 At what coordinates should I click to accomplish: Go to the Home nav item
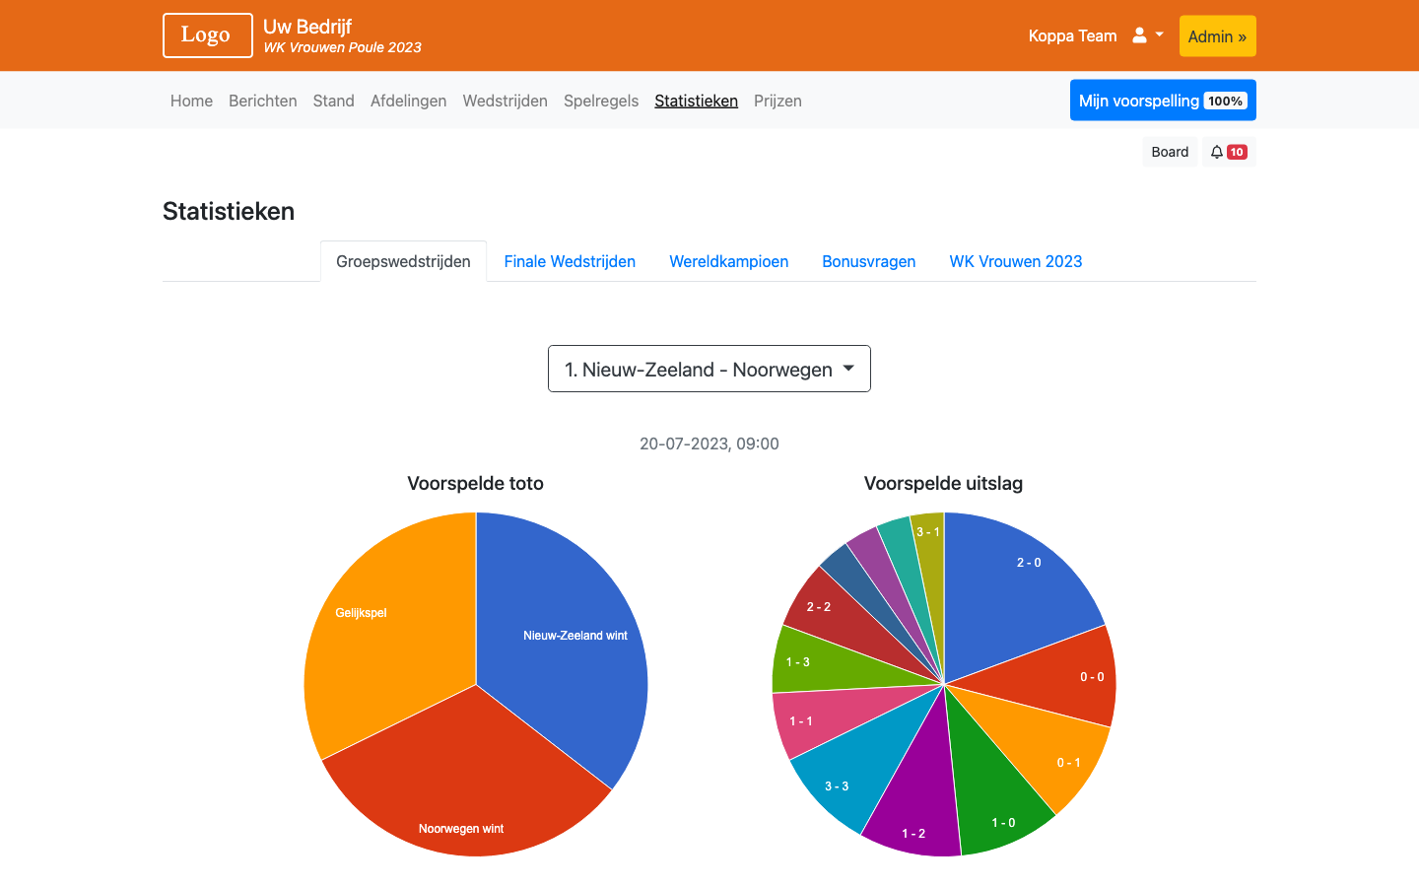(x=191, y=101)
